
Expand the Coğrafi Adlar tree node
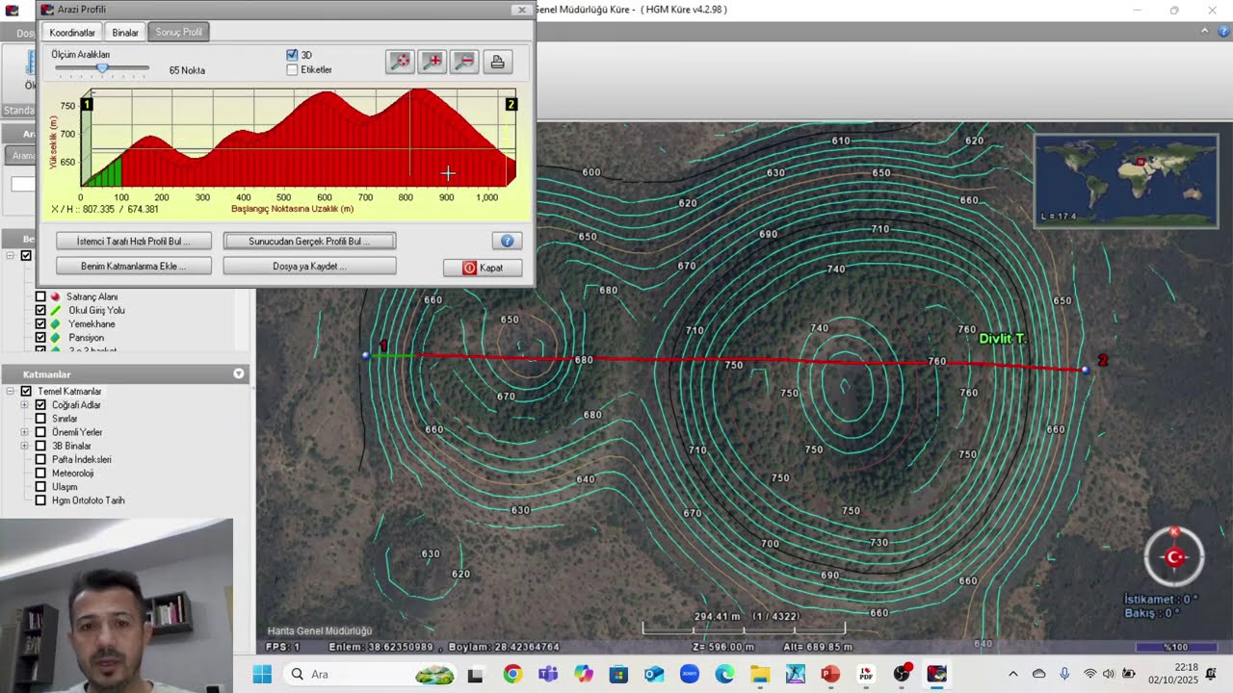click(x=24, y=405)
